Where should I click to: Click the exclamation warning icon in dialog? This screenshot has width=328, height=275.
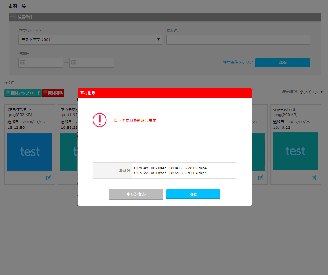(x=99, y=120)
